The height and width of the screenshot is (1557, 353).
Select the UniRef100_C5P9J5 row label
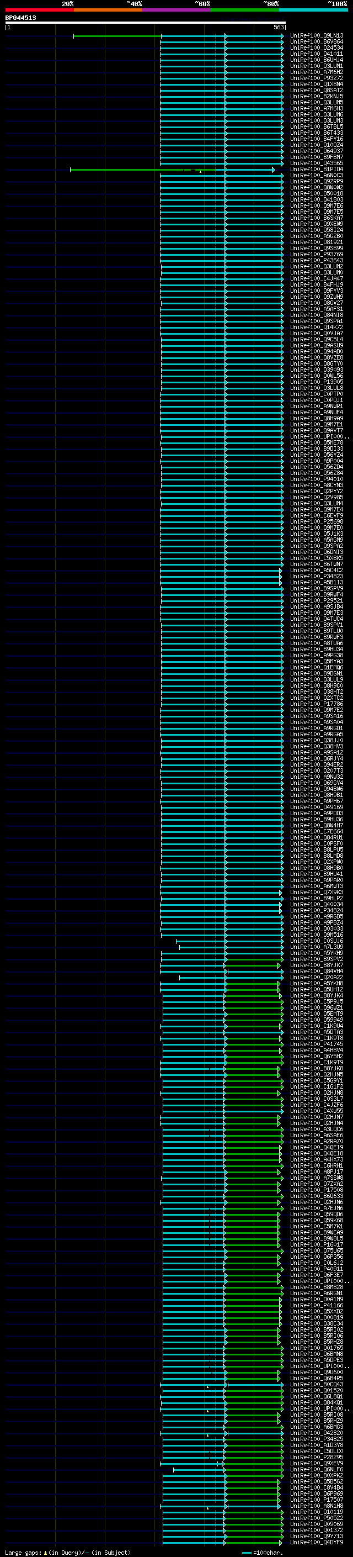(x=316, y=1001)
